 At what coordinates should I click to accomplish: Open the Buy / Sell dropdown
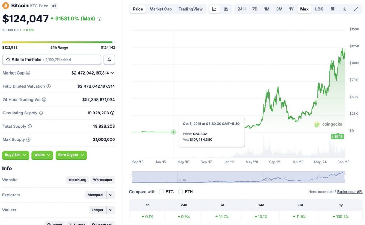tap(16, 155)
